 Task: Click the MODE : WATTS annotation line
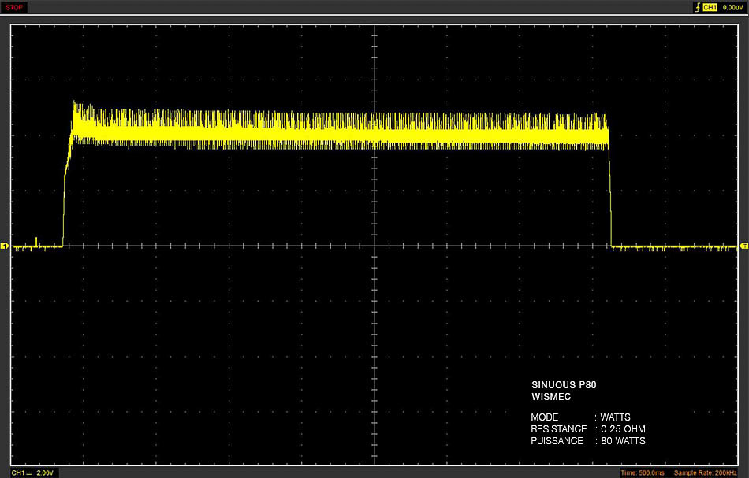click(x=580, y=417)
